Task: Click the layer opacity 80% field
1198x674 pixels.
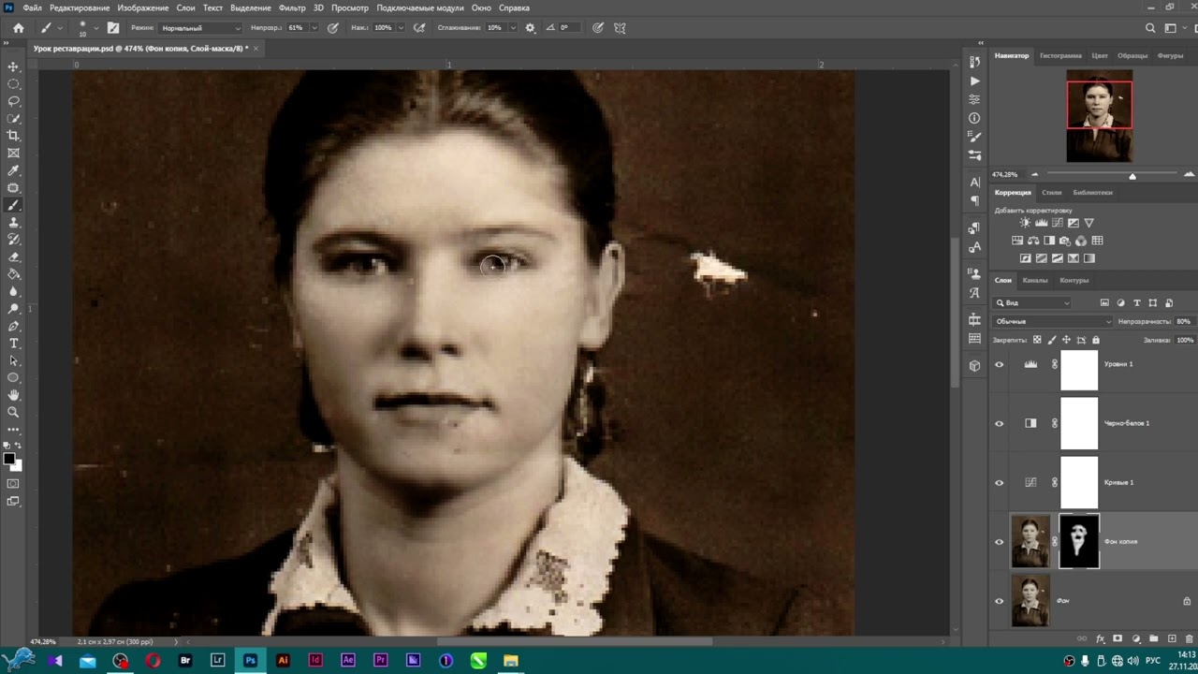Action: [x=1183, y=321]
